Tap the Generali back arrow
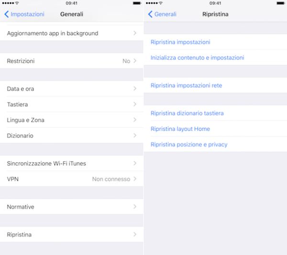Image resolution: width=287 pixels, height=255 pixels. [150, 14]
